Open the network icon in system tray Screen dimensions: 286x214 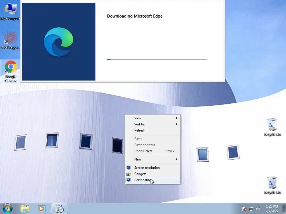coord(251,209)
